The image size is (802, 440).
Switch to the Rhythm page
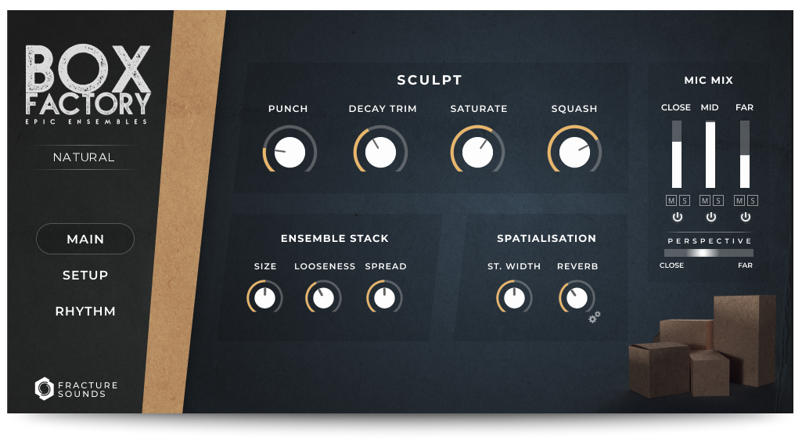click(x=85, y=311)
